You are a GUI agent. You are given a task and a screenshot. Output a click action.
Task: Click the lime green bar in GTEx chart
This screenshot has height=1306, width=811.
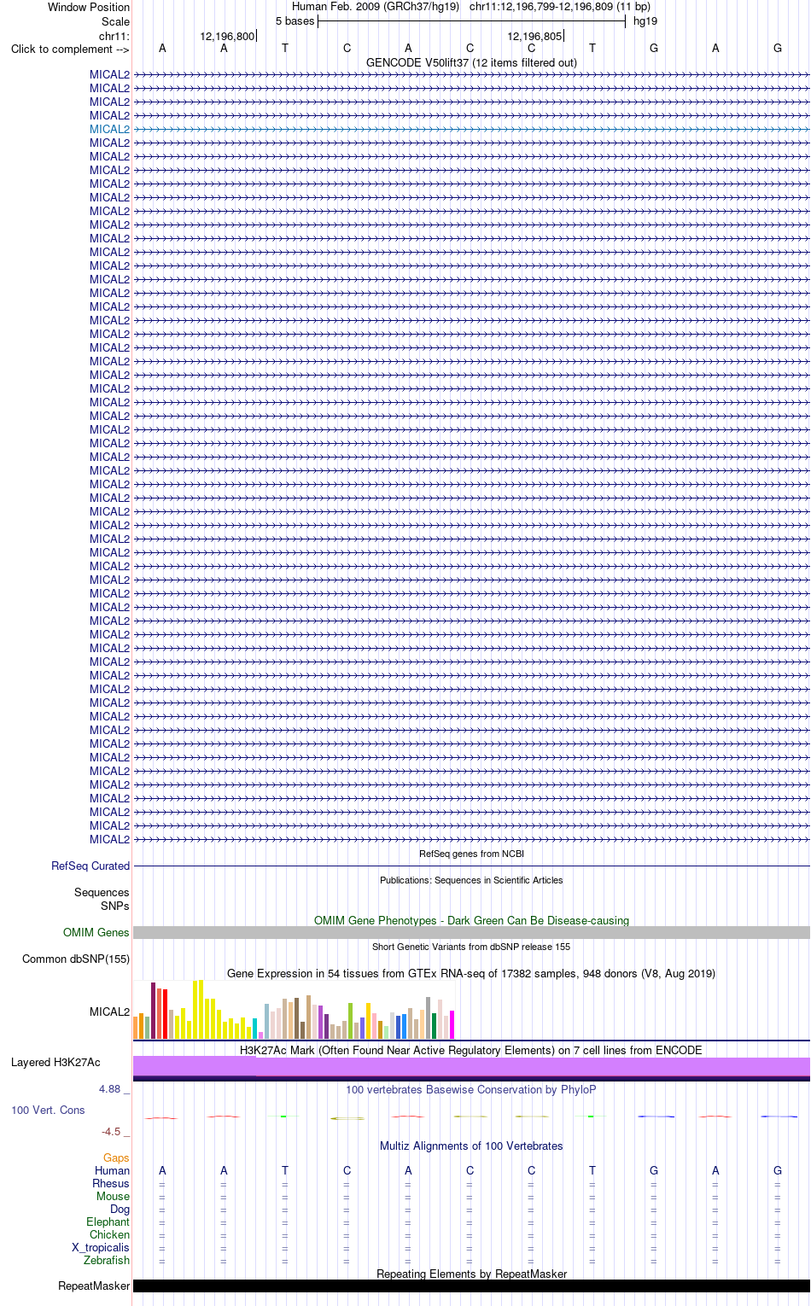click(351, 1021)
